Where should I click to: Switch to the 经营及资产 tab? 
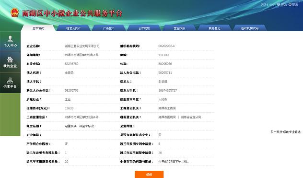[x=73, y=28]
